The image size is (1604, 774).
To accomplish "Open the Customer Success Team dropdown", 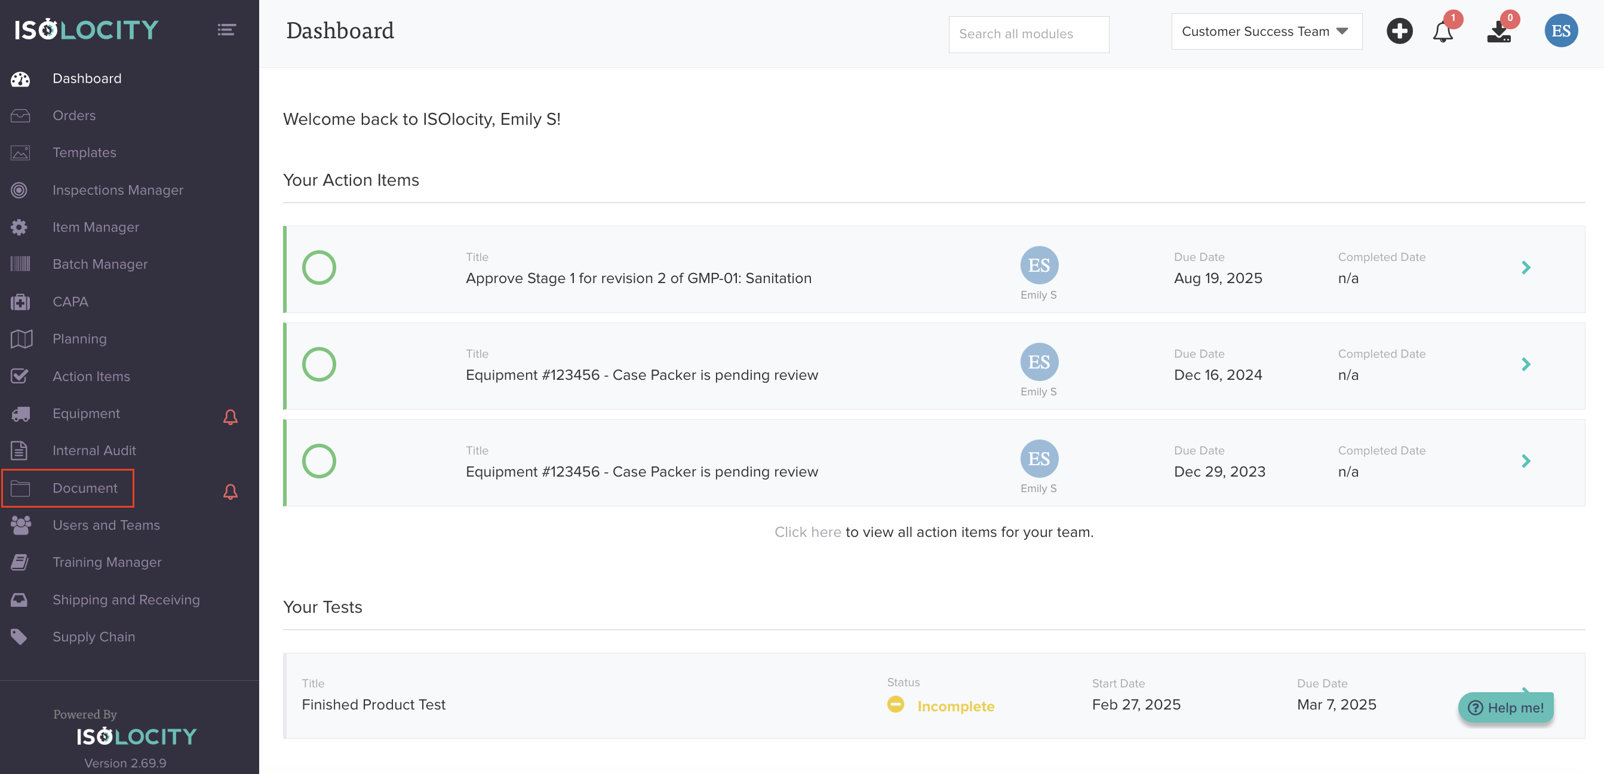I will [x=1266, y=32].
